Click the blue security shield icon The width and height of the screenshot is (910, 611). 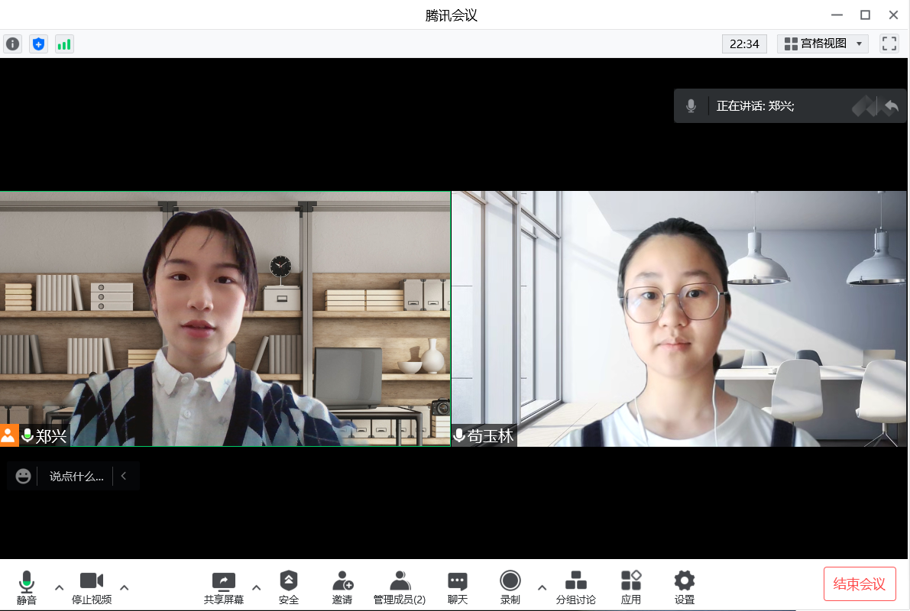click(x=38, y=44)
